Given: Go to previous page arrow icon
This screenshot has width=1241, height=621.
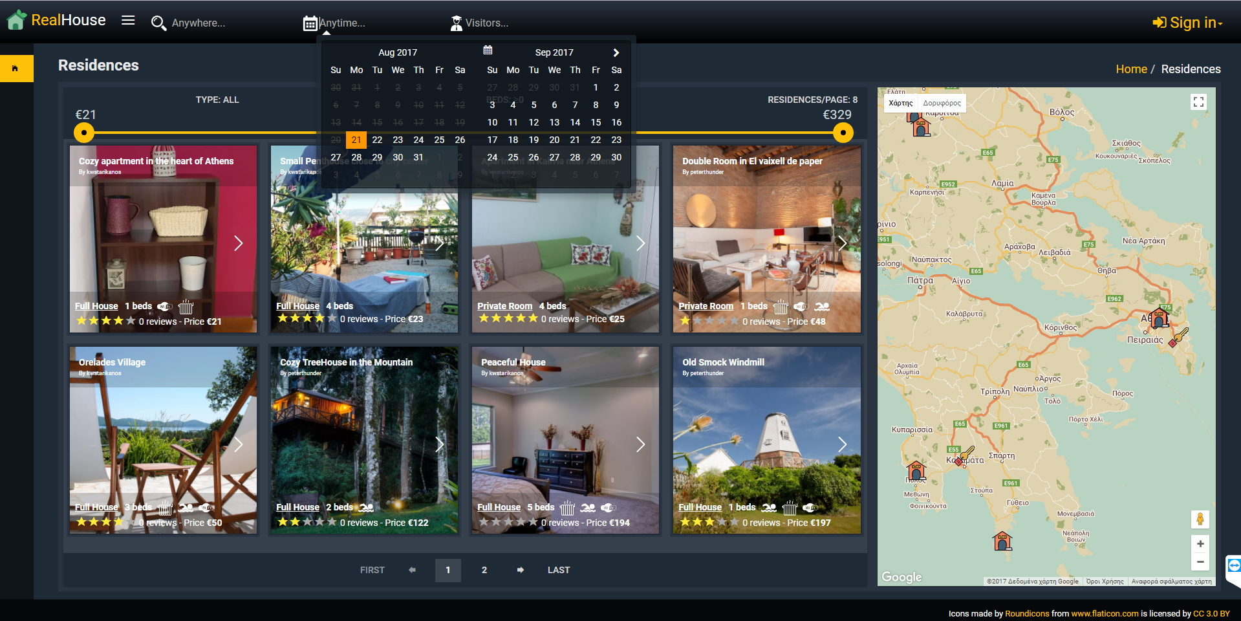Looking at the screenshot, I should (412, 570).
